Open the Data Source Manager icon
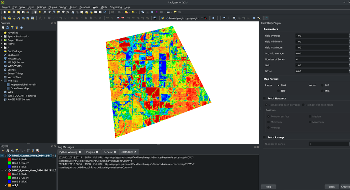350x190 pixels. click(x=5, y=18)
